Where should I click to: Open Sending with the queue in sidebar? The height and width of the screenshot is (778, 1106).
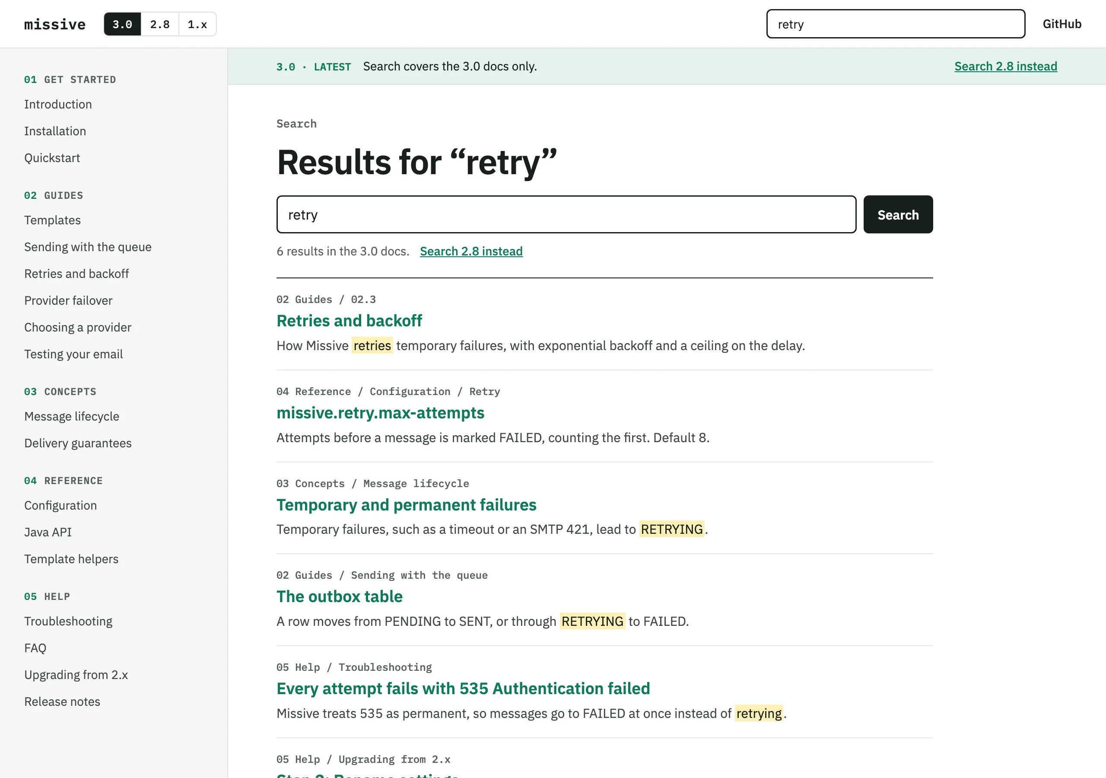click(x=88, y=247)
